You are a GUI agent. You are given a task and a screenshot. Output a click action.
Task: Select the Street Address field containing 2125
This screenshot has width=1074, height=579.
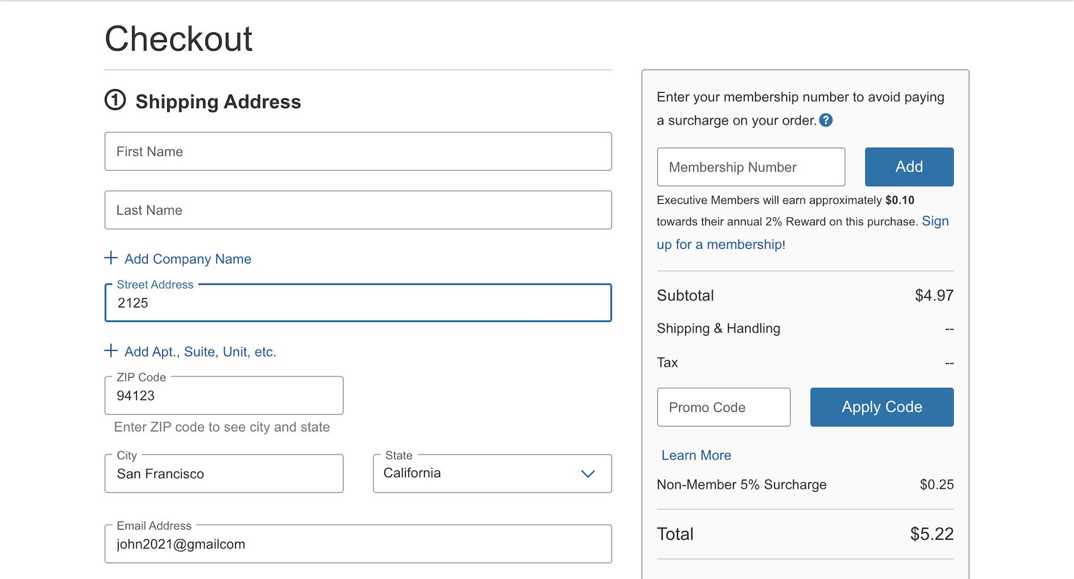click(358, 303)
